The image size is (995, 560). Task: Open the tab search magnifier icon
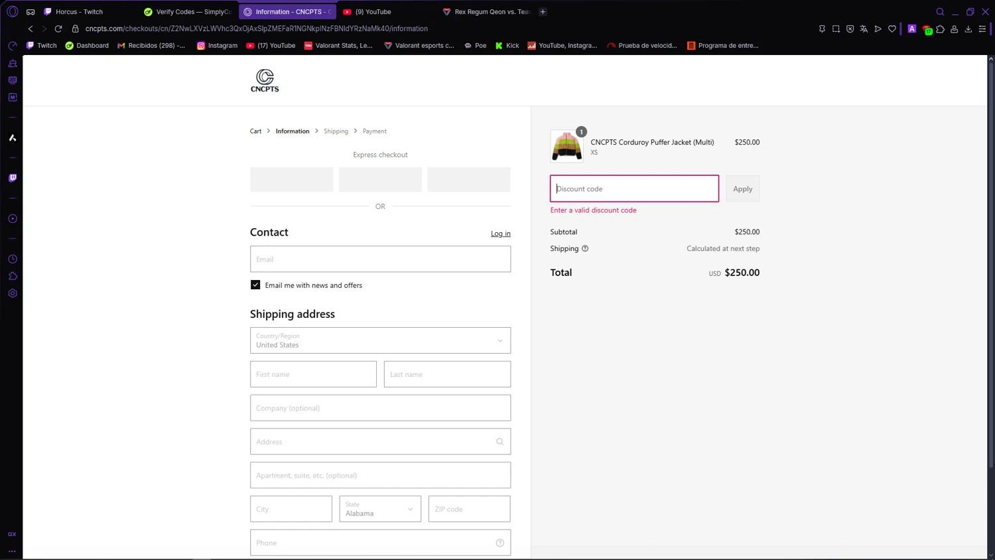[x=940, y=11]
